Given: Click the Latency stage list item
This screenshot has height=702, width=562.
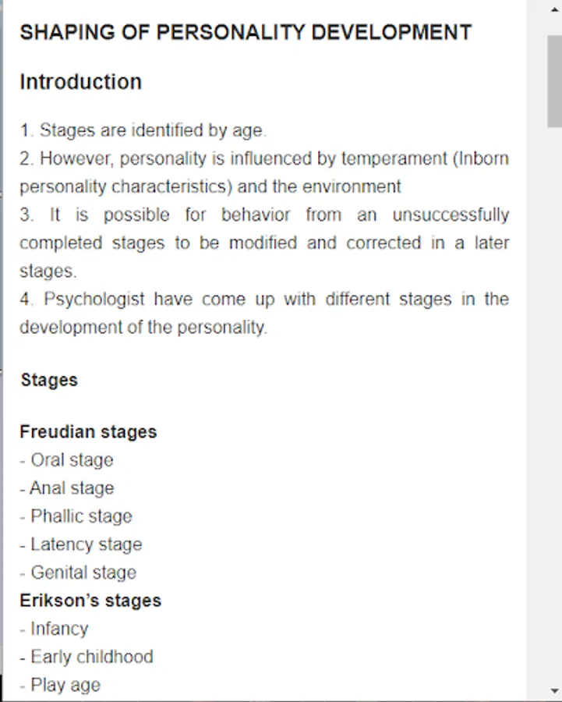Looking at the screenshot, I should tap(81, 545).
